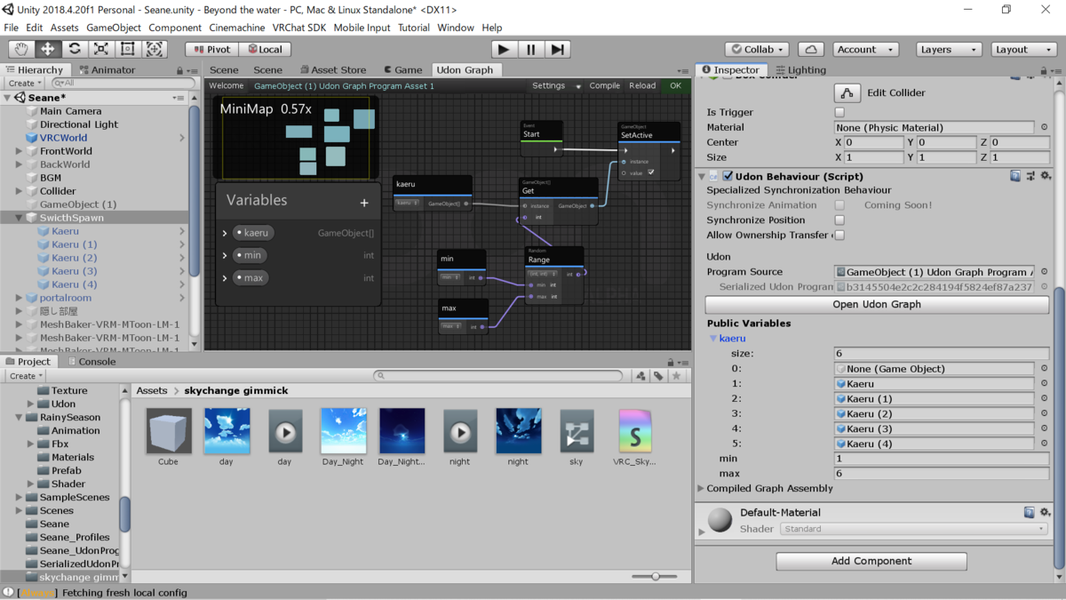Switch to the Console tab

coord(91,362)
